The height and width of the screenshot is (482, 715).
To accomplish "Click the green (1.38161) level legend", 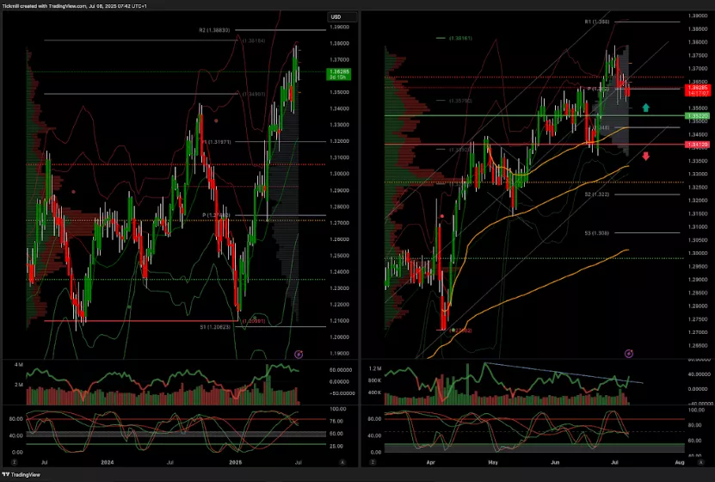I will [x=459, y=38].
